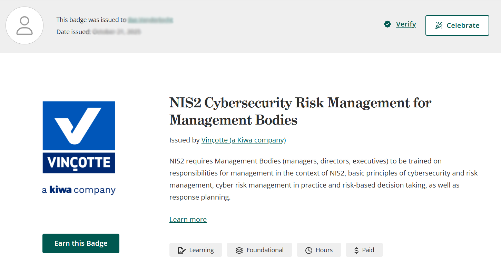This screenshot has height=277, width=501.
Task: Click the layers icon on the Foundational tag
Action: coord(238,250)
